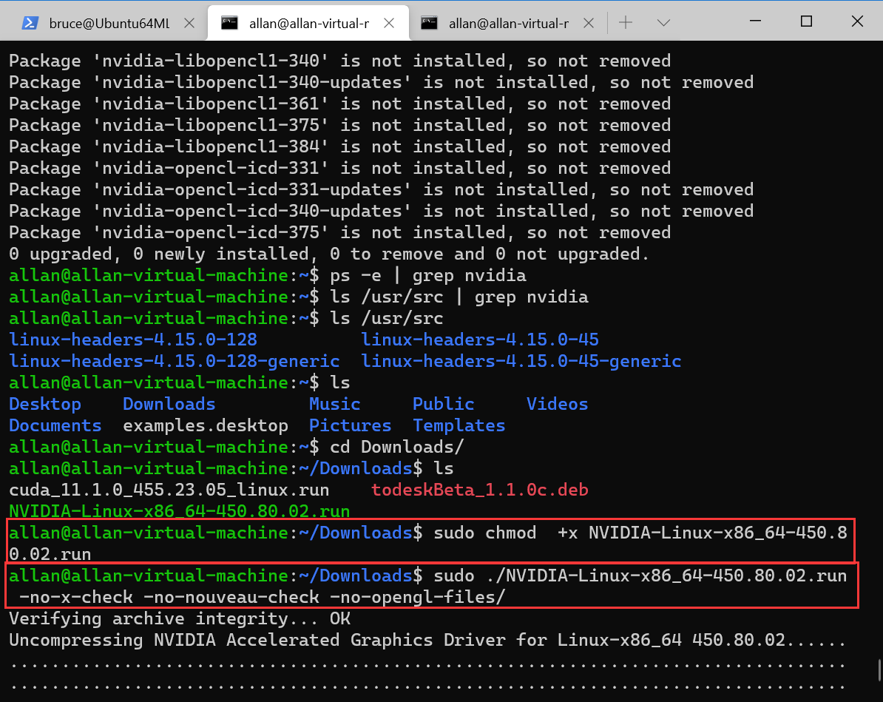Click 'linux-headers-4.15.0-128-generic' directory name
The image size is (883, 702).
click(x=175, y=361)
